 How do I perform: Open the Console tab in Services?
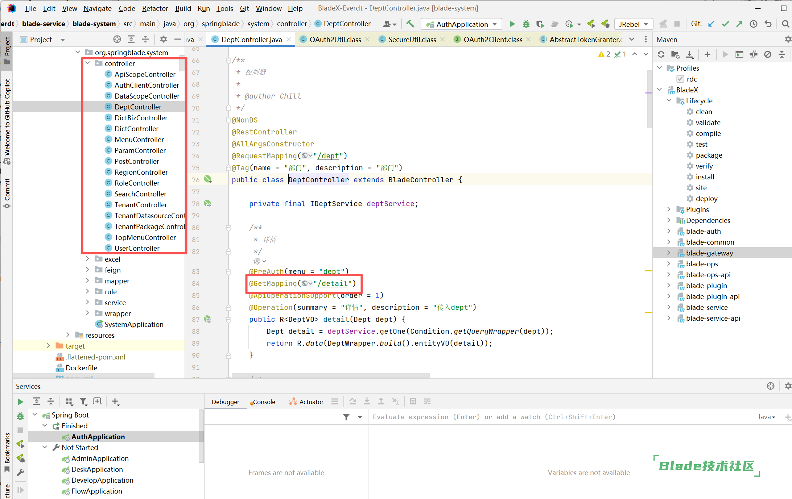point(263,402)
